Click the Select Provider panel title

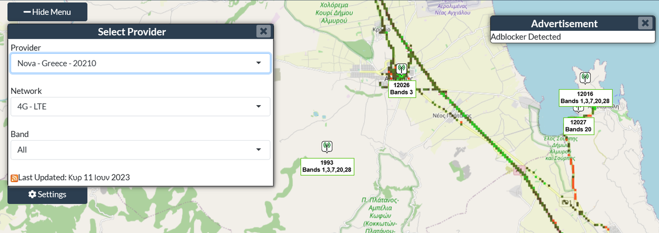point(132,32)
